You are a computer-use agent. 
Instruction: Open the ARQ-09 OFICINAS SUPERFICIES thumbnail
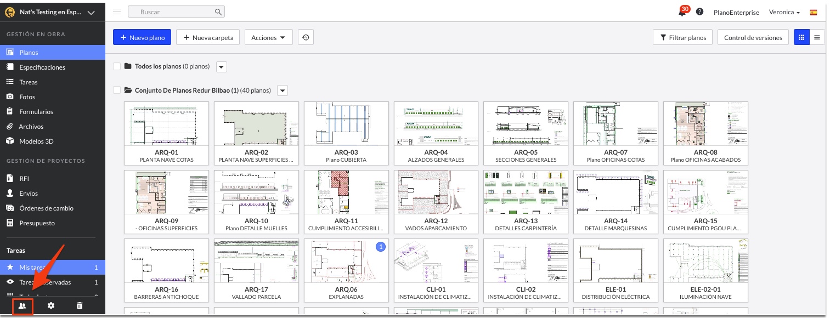[x=167, y=201]
